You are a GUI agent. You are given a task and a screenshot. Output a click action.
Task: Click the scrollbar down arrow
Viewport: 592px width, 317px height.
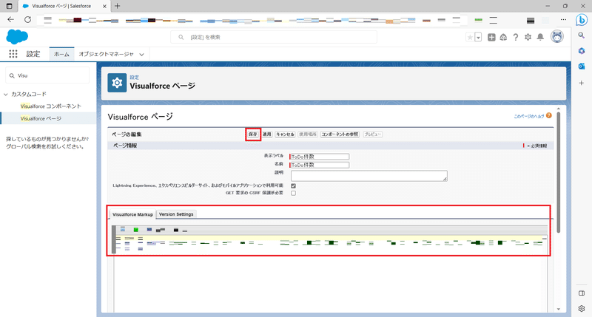pyautogui.click(x=559, y=309)
